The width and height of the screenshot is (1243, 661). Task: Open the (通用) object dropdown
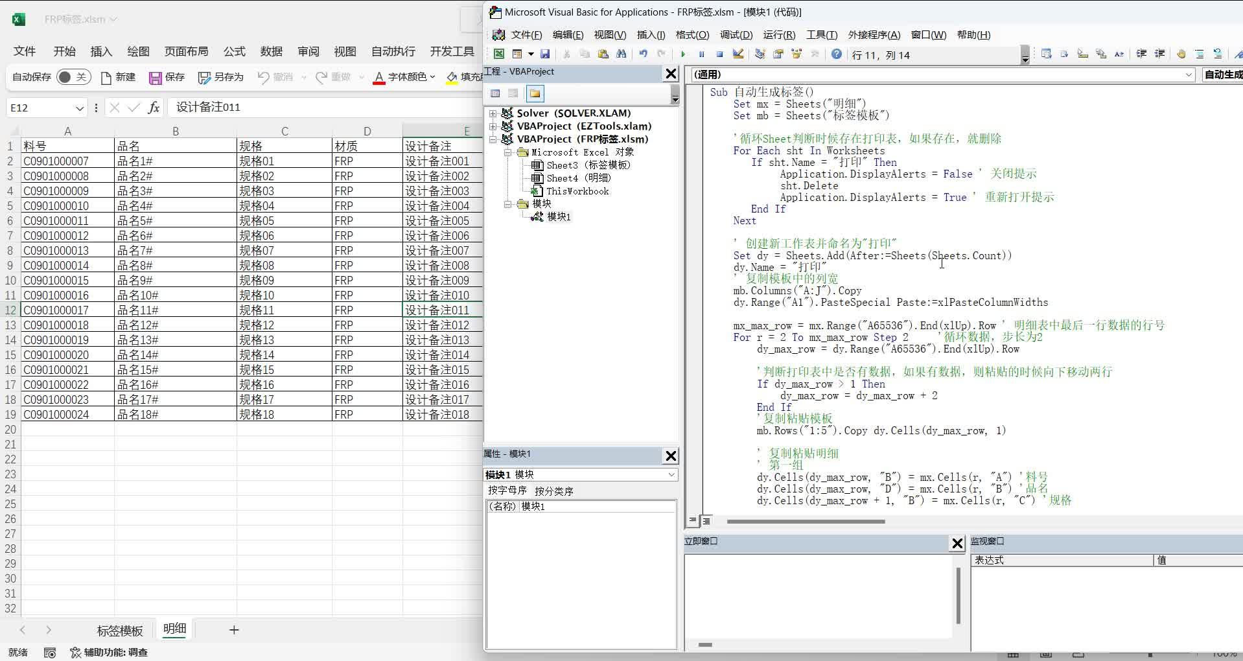click(1189, 75)
